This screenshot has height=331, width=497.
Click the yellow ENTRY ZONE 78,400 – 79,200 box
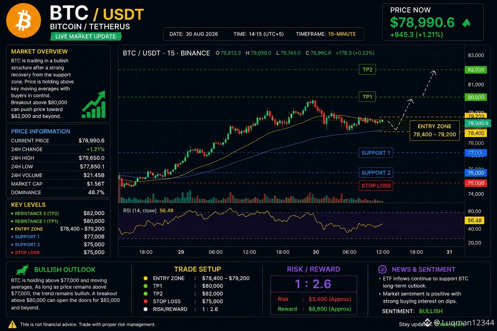[x=435, y=131]
